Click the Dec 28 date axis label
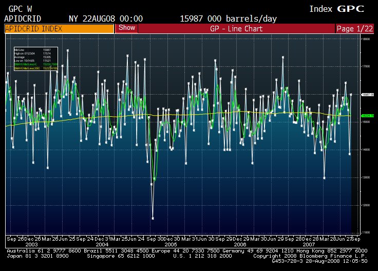Screen dimensions: 378x271 [x=311, y=239]
